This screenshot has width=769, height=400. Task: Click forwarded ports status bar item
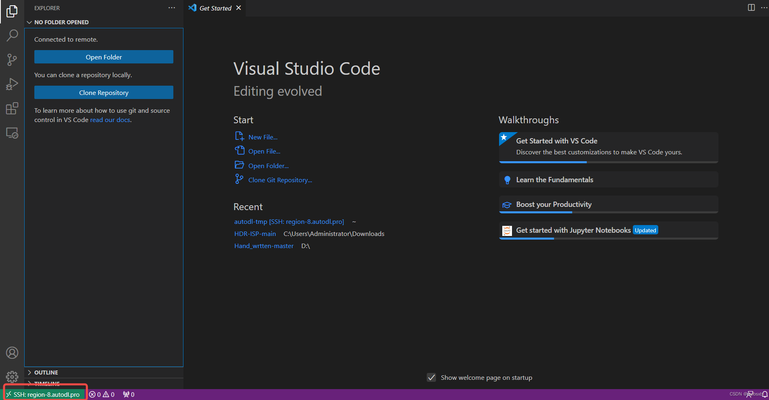(x=129, y=395)
